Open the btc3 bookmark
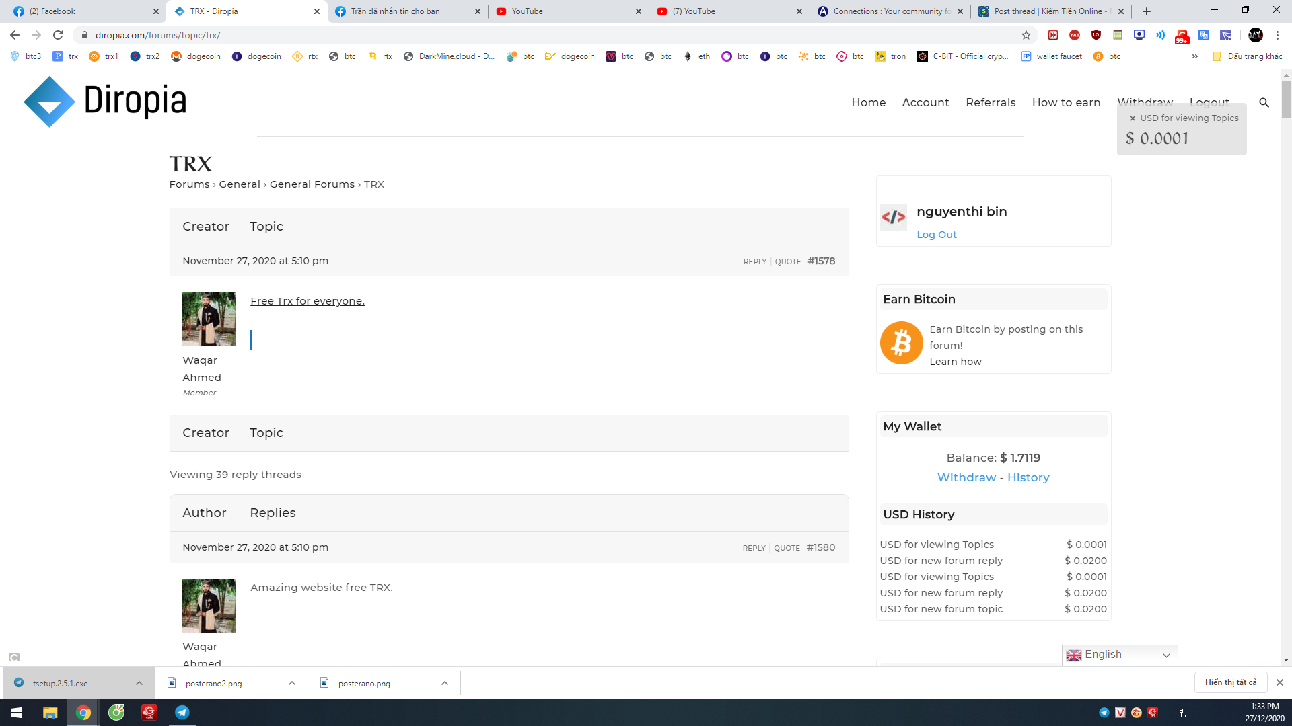 pyautogui.click(x=26, y=56)
